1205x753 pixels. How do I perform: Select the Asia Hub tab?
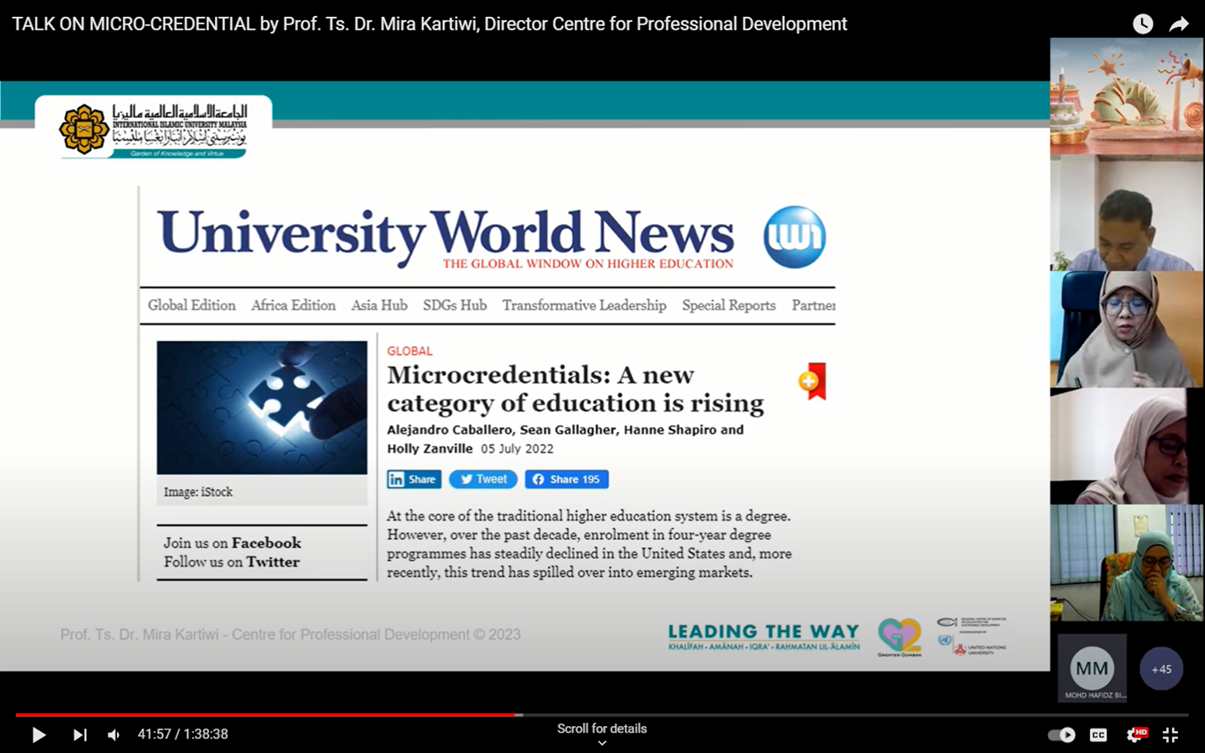tap(379, 305)
